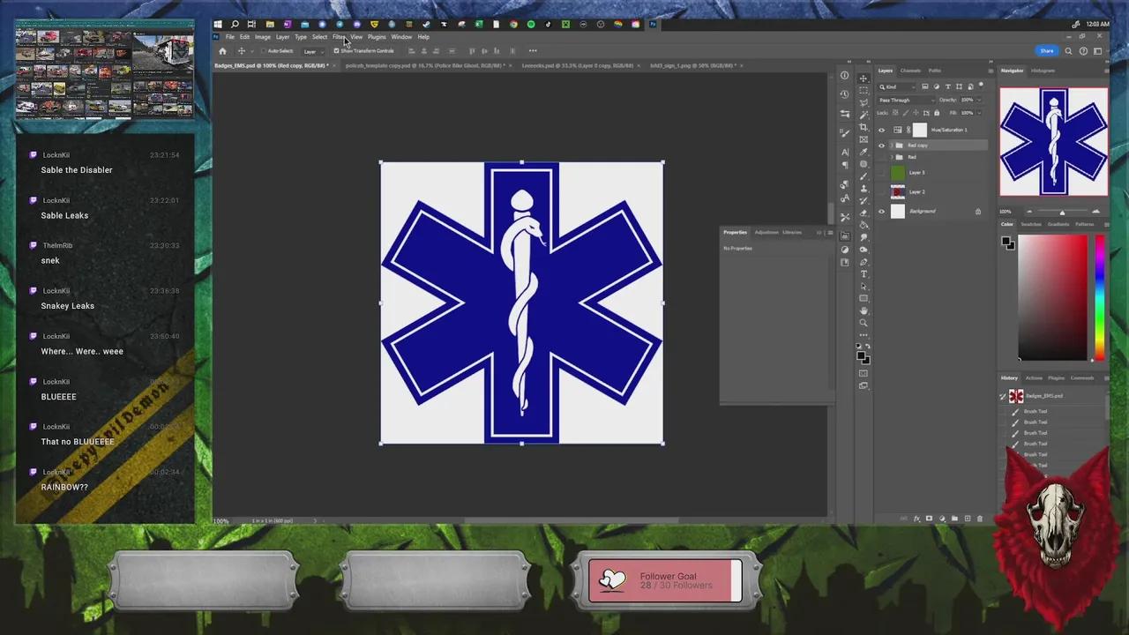Open the options bar three-dots overflow
The width and height of the screenshot is (1129, 635).
coord(533,50)
